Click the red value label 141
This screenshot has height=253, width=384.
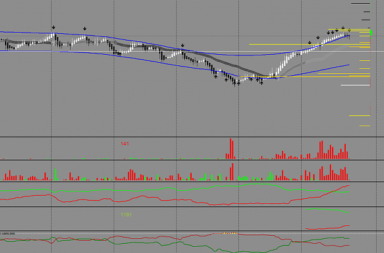125,143
